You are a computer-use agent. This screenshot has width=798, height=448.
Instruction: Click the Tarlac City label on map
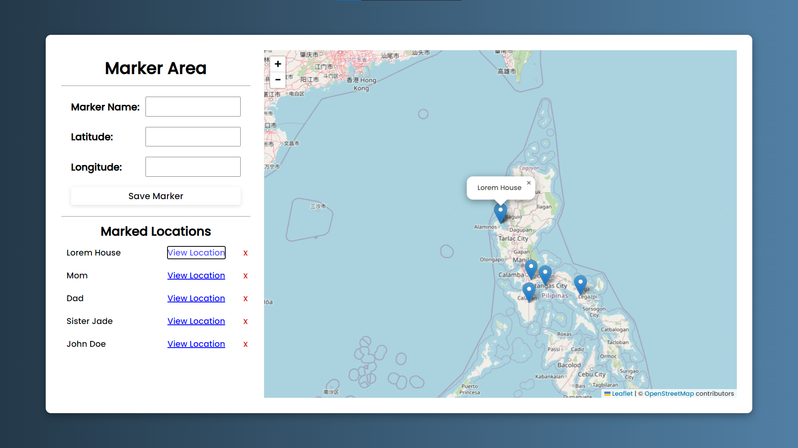coord(513,239)
